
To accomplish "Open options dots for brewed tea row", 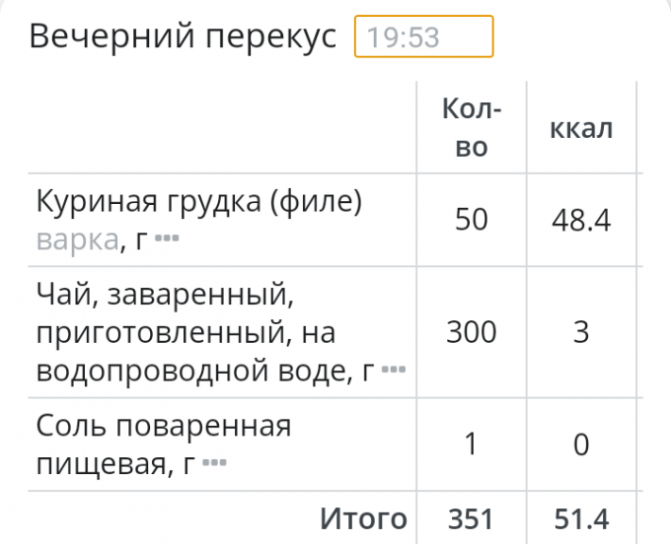I will pyautogui.click(x=394, y=371).
